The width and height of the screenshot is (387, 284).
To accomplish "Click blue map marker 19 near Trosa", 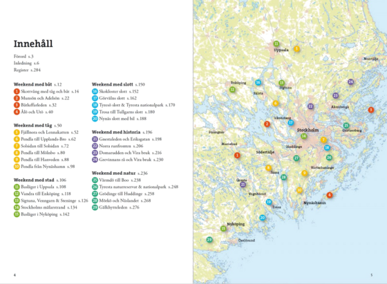I will pyautogui.click(x=269, y=202).
